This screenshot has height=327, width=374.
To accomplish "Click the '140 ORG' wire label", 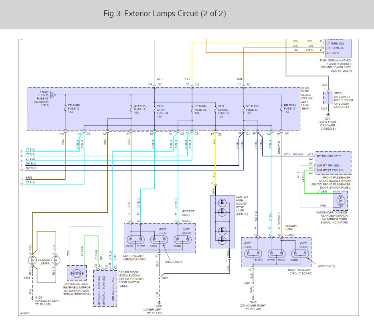I will 303,51.
